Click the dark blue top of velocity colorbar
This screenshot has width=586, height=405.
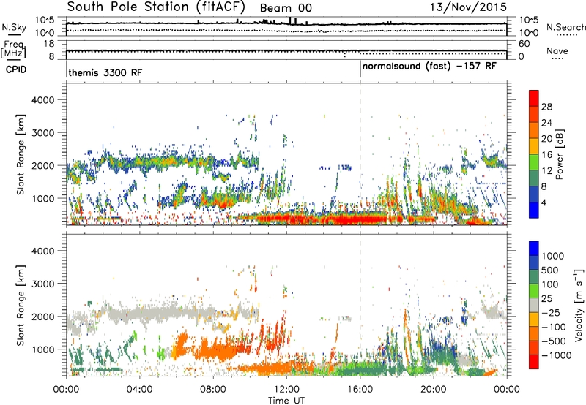click(x=534, y=249)
